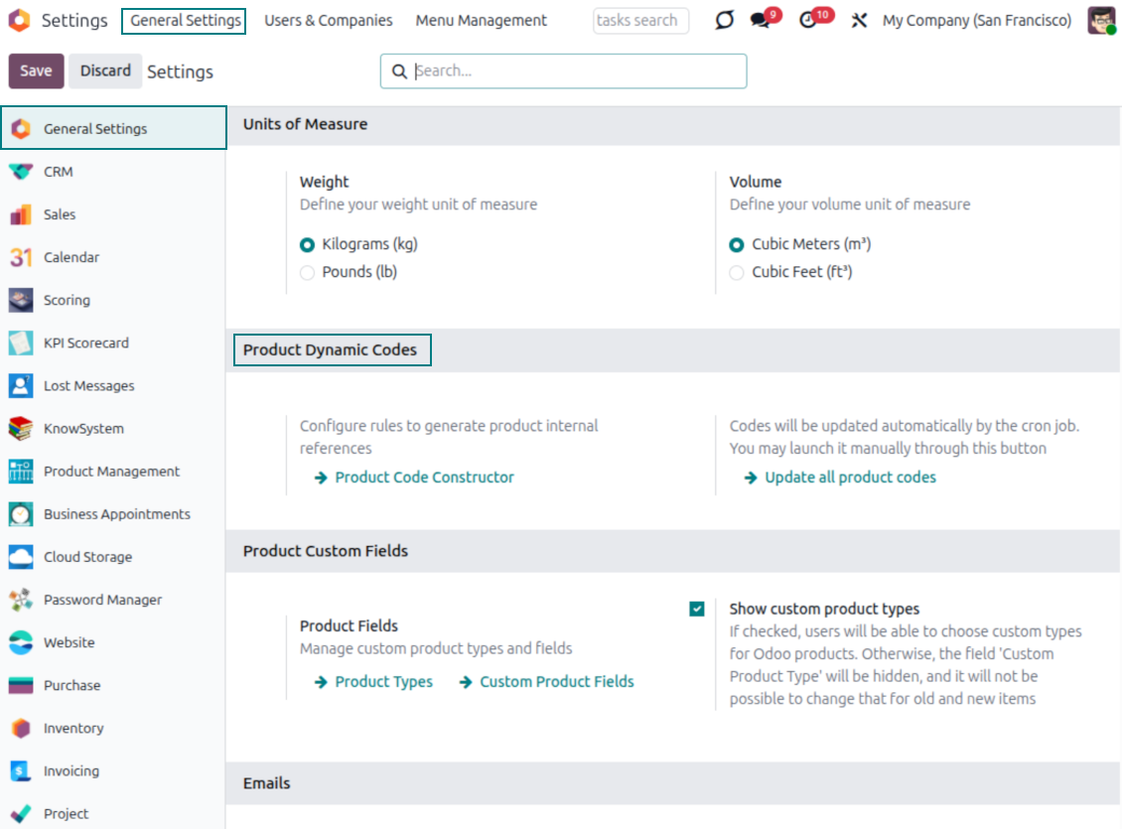This screenshot has width=1122, height=829.
Task: Click the Odoo Settings app logo
Action: [19, 20]
